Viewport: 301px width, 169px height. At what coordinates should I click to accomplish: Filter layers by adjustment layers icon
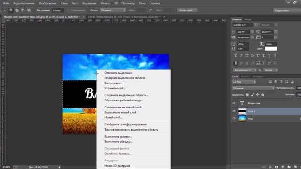276,82
